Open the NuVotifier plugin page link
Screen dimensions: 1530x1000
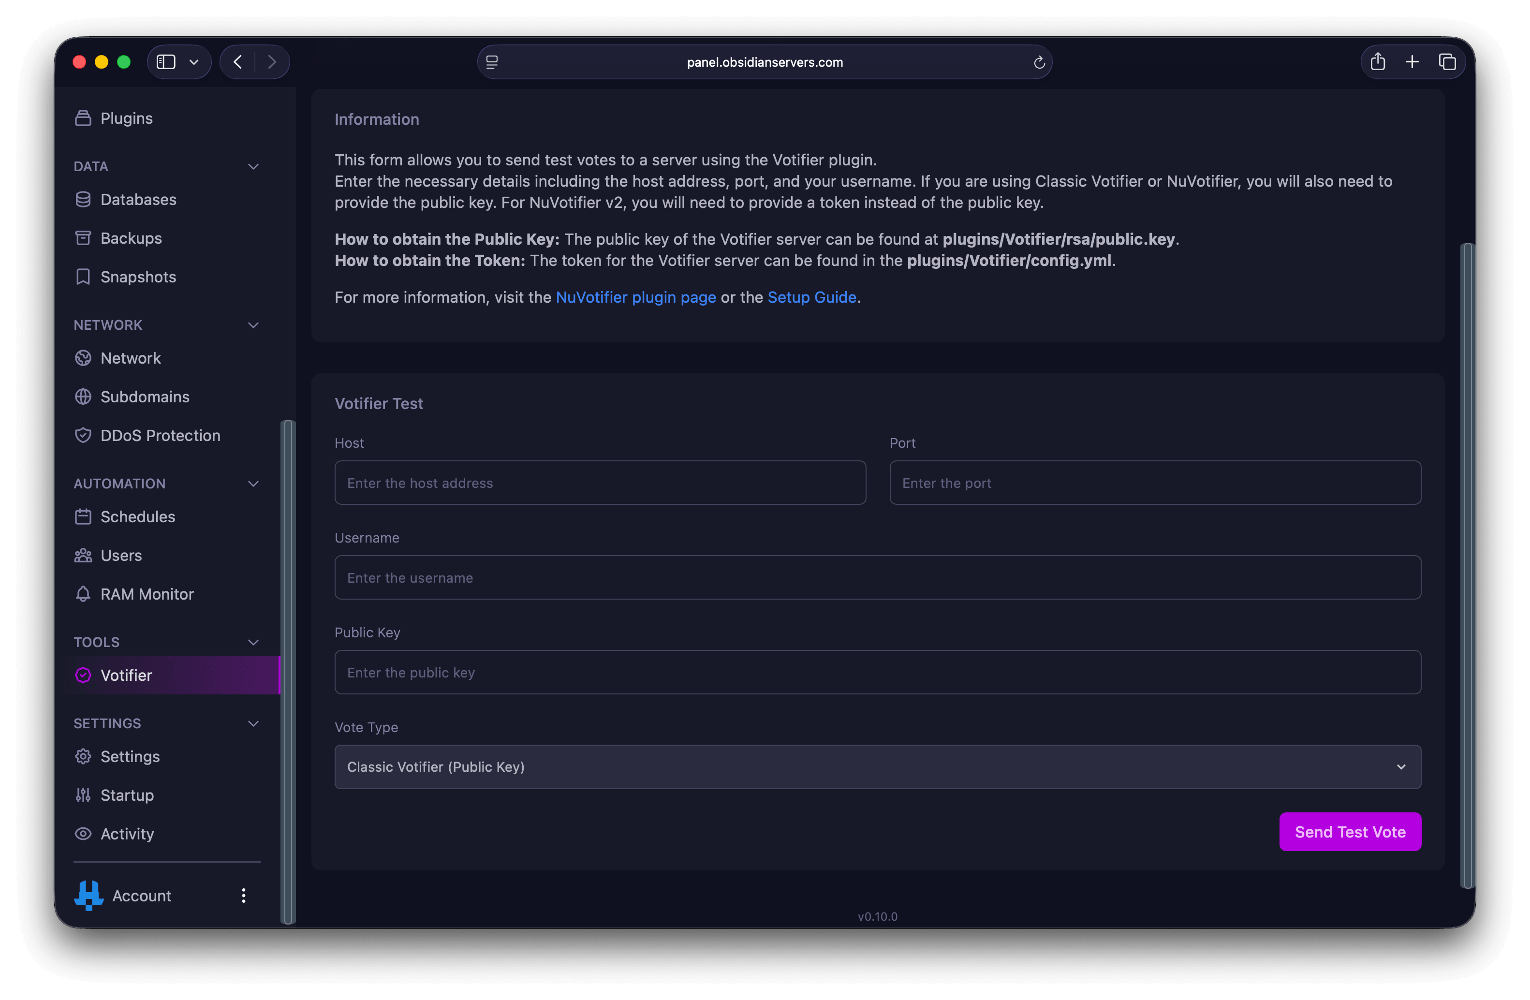[x=635, y=297]
